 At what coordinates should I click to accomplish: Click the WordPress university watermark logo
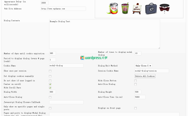point(94,58)
